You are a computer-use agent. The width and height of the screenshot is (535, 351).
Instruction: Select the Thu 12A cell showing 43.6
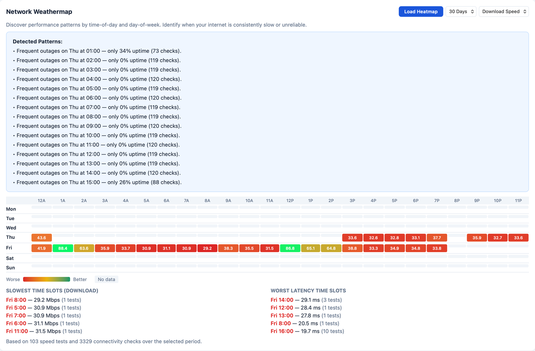coord(41,237)
